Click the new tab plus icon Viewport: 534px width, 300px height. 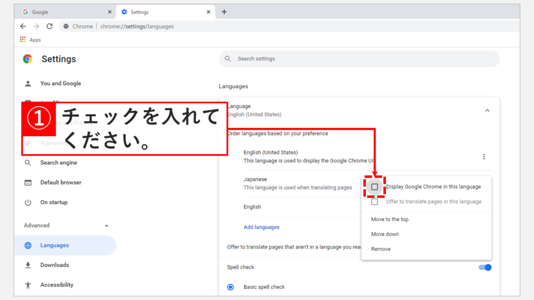224,12
